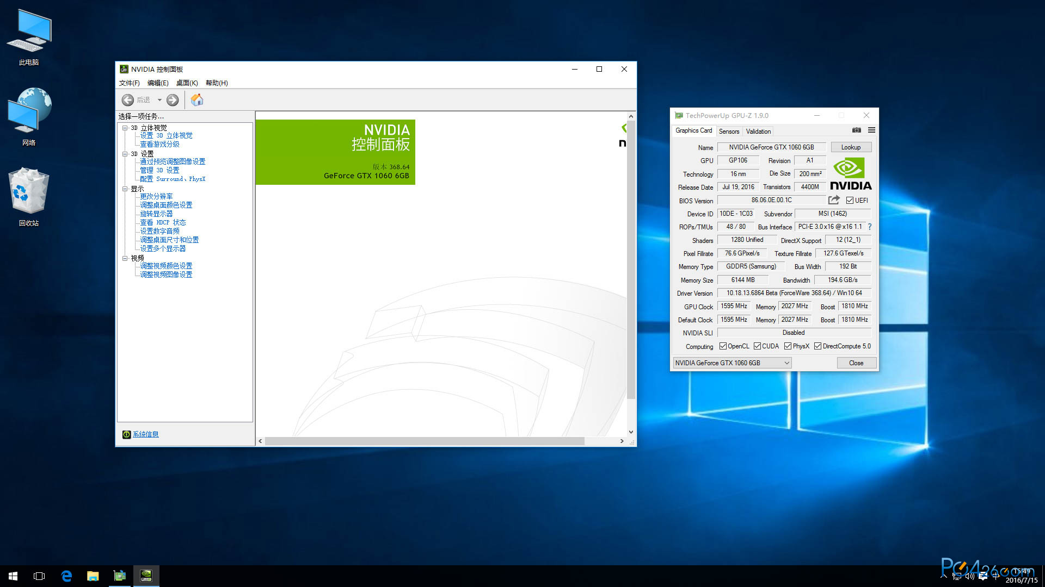Click the NVIDIA logo in GPU-Z
Image resolution: width=1045 pixels, height=587 pixels.
pos(851,174)
